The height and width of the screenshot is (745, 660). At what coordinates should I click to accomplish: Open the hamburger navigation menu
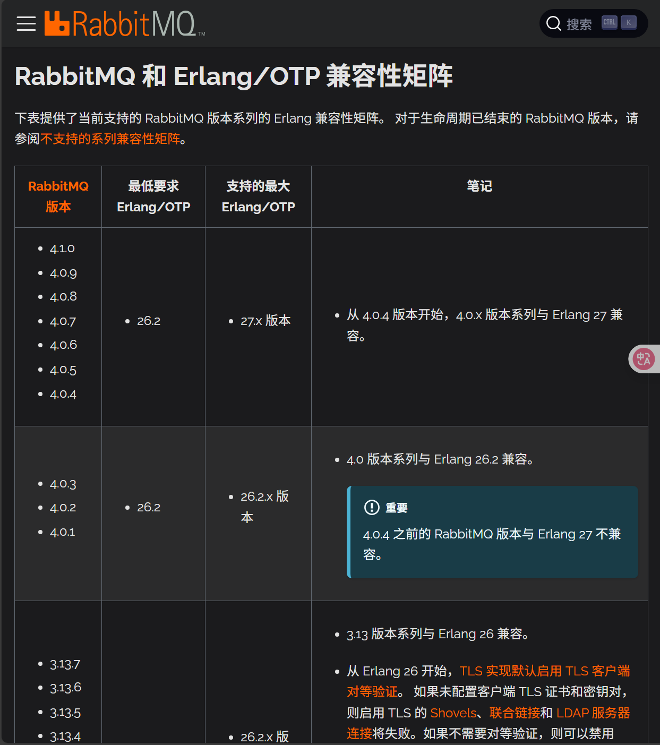tap(26, 24)
